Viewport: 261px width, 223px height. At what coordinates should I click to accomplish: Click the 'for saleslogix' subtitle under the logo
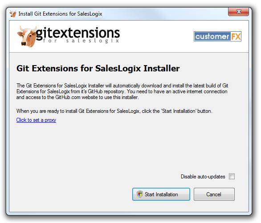tap(81, 41)
